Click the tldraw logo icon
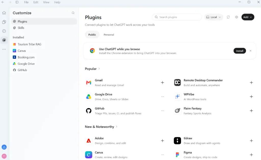Image resolution: width=261 pixels, height=160 pixels. tap(177, 141)
